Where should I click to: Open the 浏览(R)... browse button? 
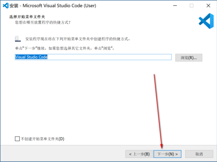click(x=189, y=58)
